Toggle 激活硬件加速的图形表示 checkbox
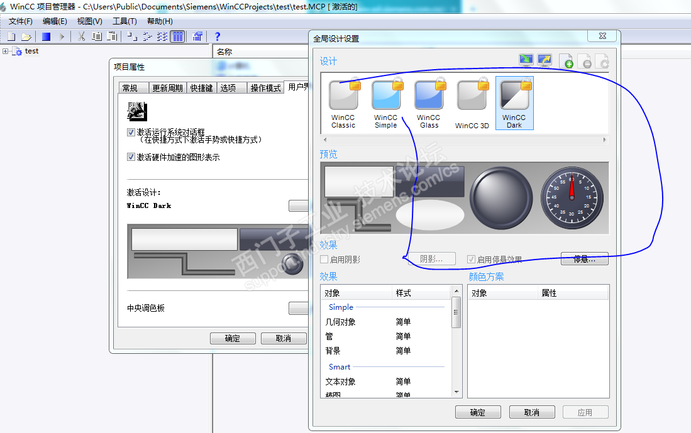Viewport: 691px width, 433px height. point(131,157)
